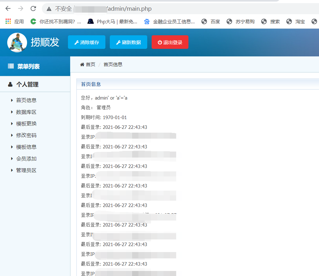Click the arrow caret beside 修改密码
Image resolution: width=319 pixels, height=276 pixels.
(12, 135)
